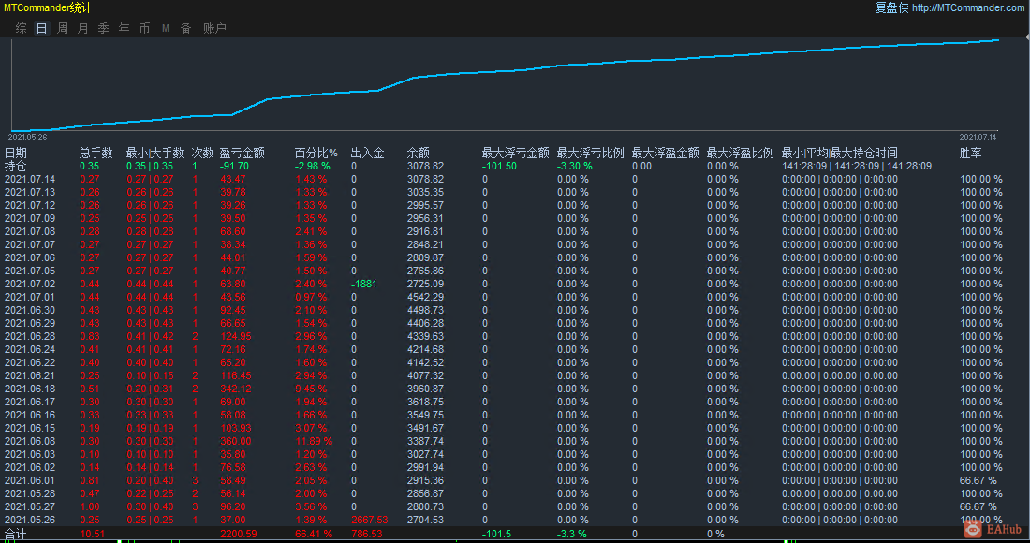The height and width of the screenshot is (543, 1030).
Task: Click the chart start date label 2021.05.26
Action: [27, 138]
